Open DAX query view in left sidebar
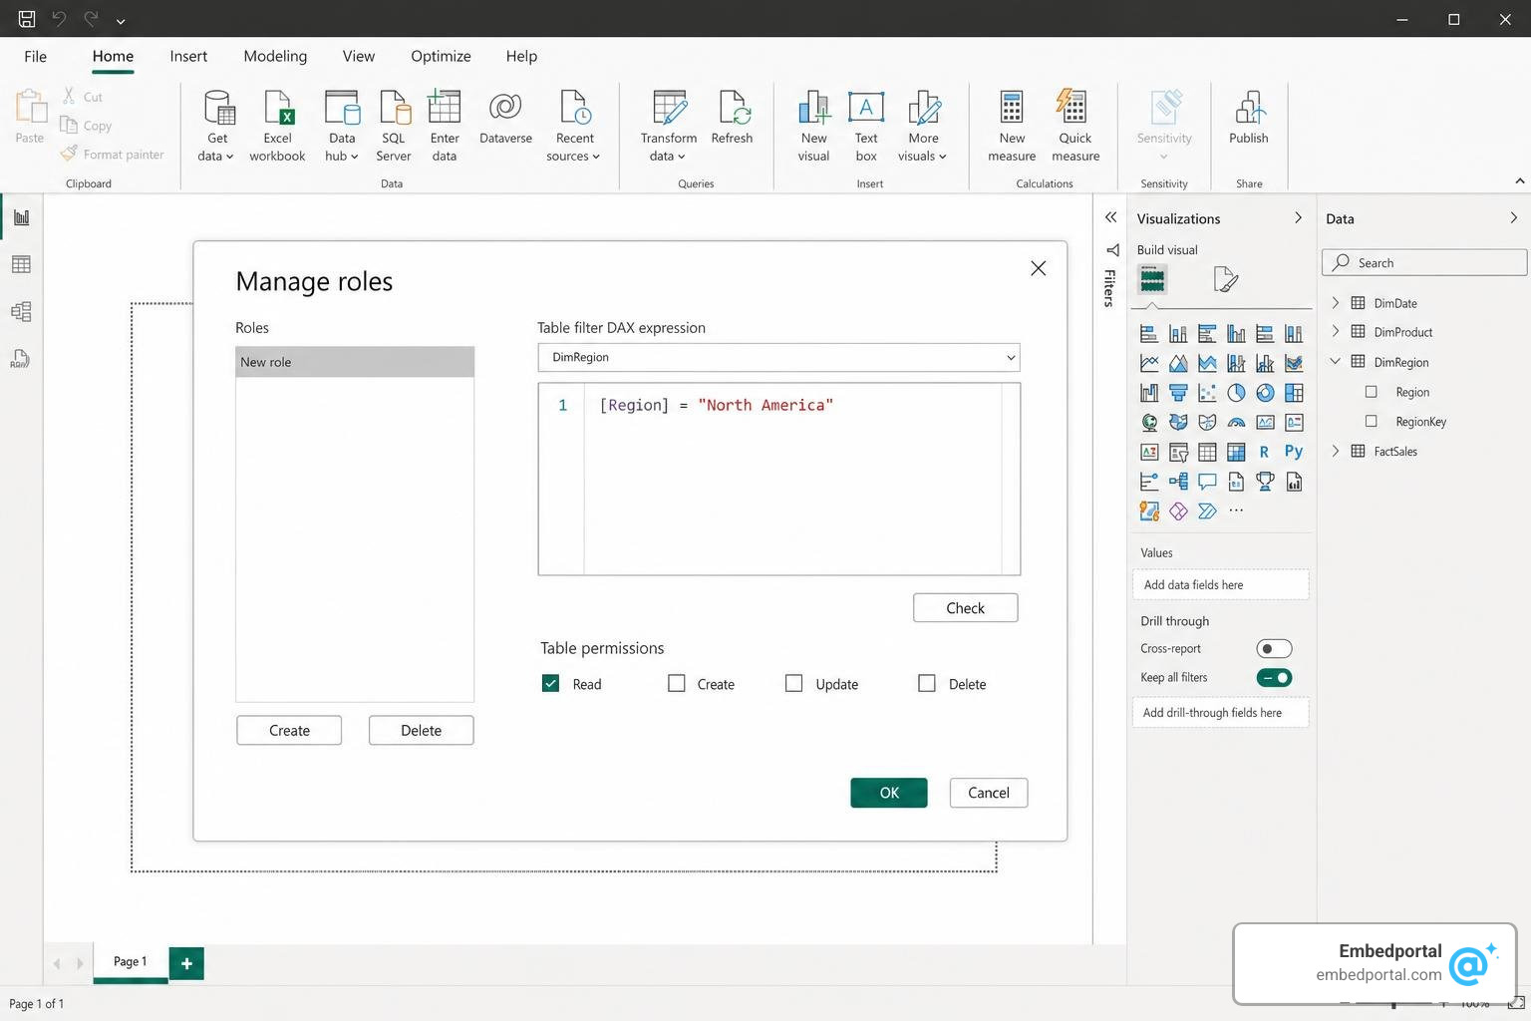The height and width of the screenshot is (1021, 1531). click(x=21, y=359)
